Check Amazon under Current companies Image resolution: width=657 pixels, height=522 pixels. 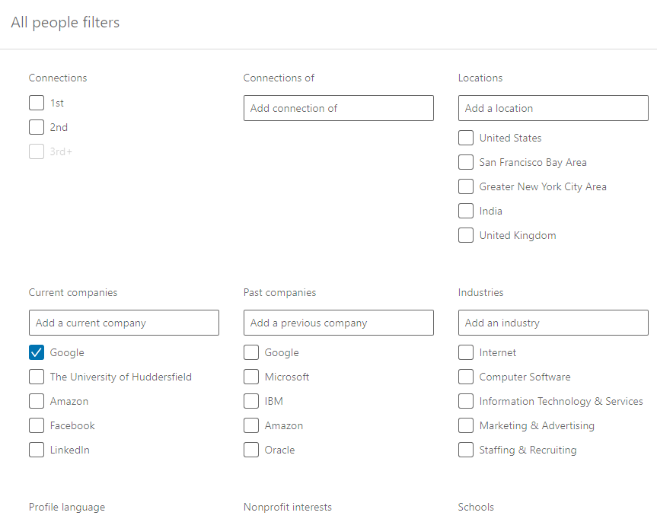tap(37, 401)
